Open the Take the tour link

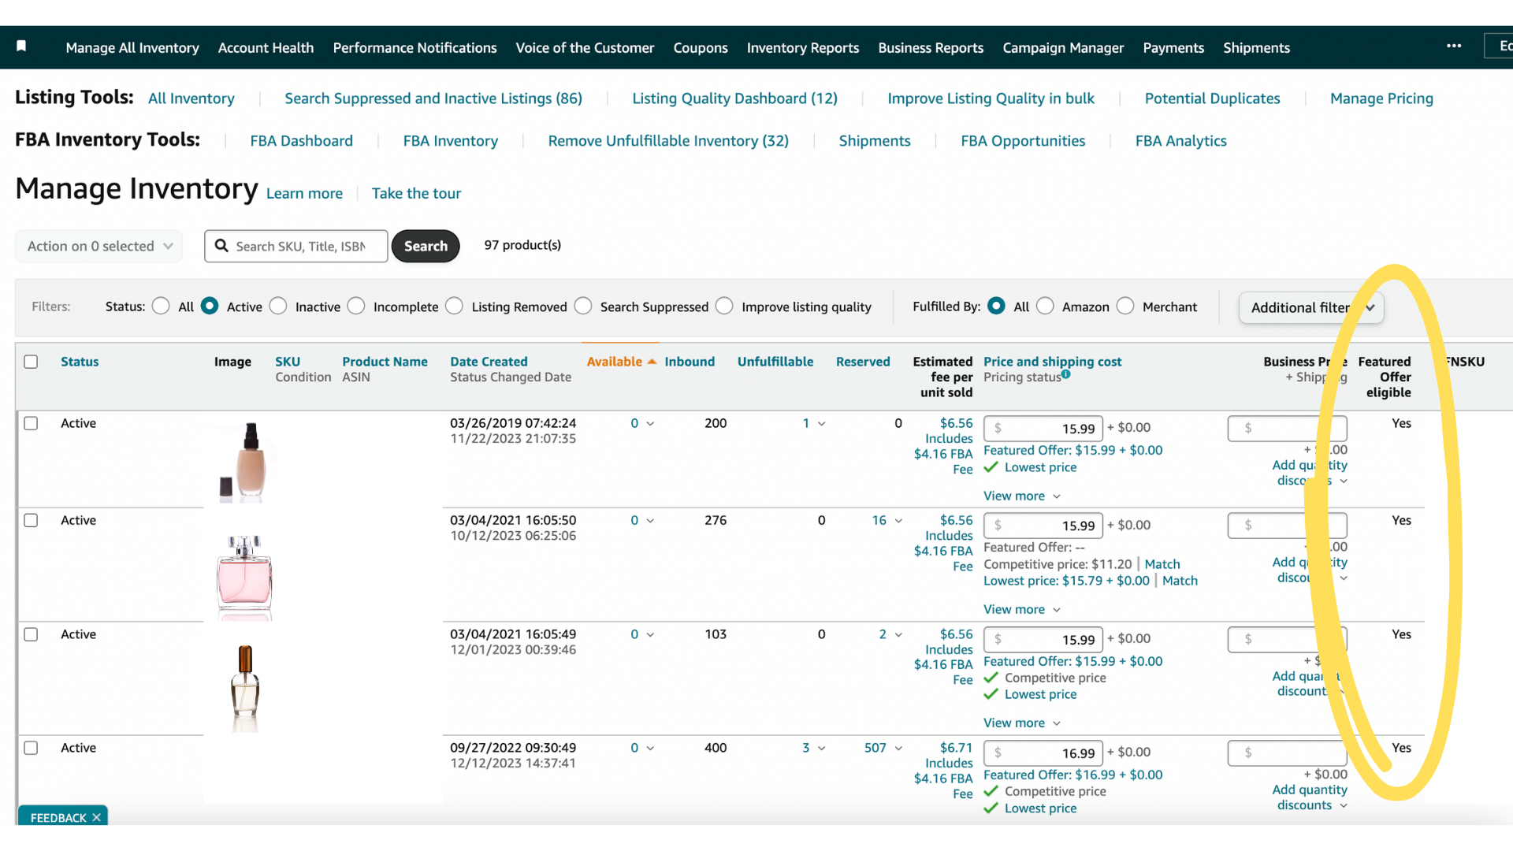coord(416,193)
